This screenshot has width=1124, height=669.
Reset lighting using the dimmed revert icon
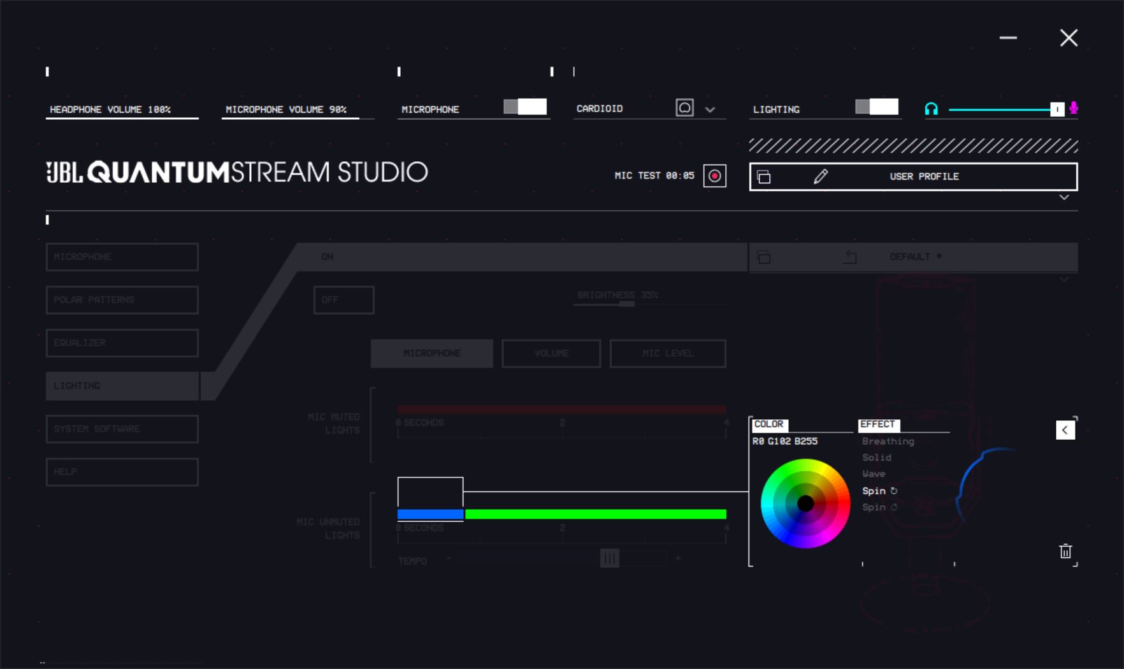tap(850, 257)
